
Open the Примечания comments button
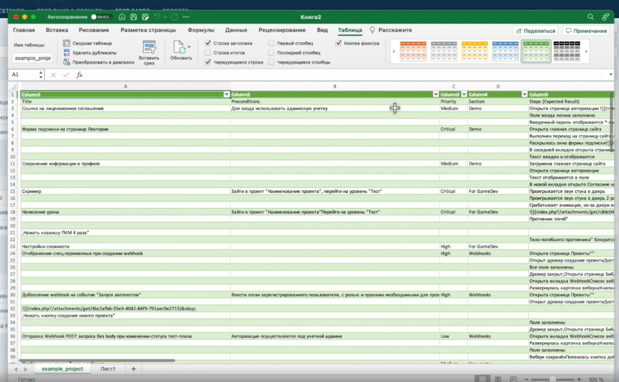click(x=586, y=31)
